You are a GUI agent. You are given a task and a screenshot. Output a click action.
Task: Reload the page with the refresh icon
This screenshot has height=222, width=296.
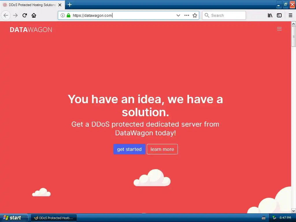25,15
